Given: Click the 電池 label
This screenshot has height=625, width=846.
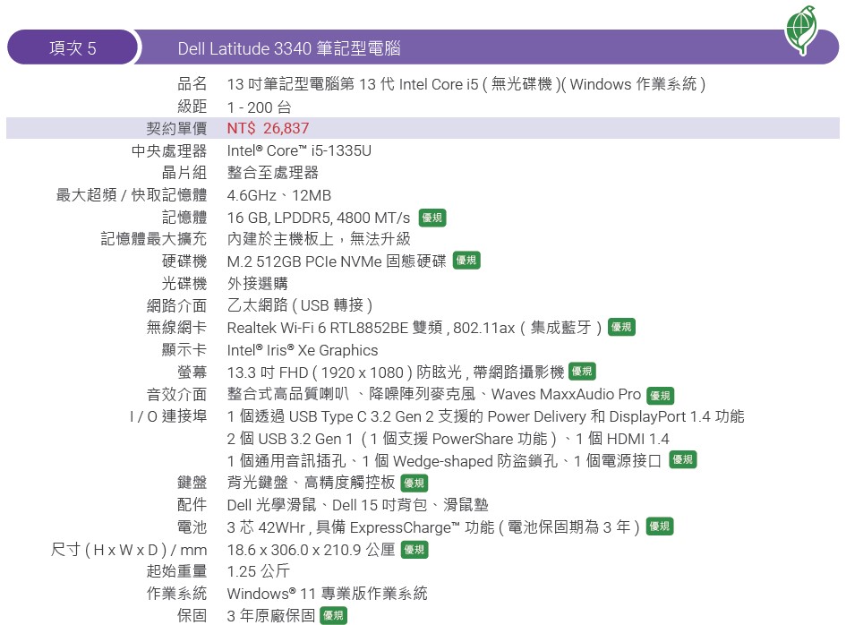Looking at the screenshot, I should coord(192,527).
